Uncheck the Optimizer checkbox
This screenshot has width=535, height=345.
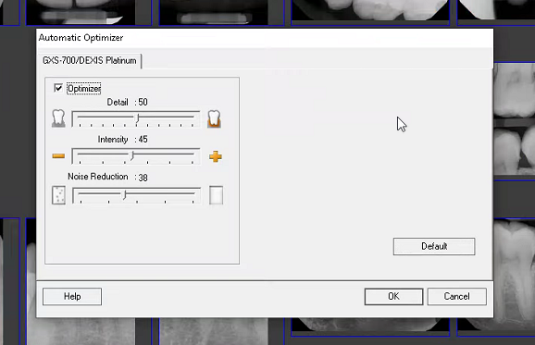(x=58, y=88)
